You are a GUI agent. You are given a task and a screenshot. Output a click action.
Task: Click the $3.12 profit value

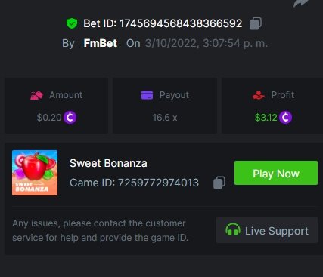266,118
